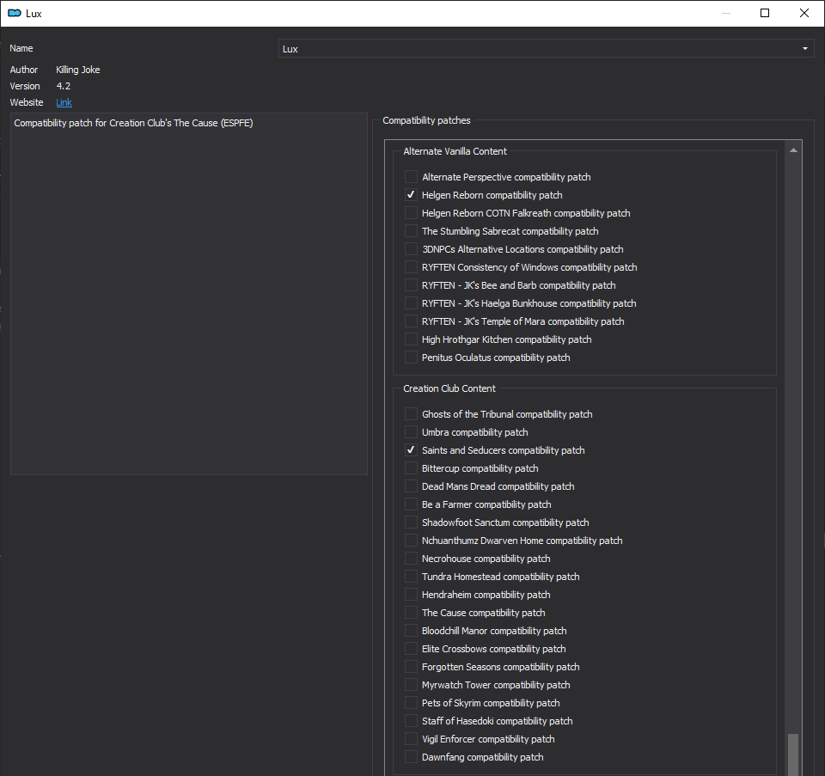The height and width of the screenshot is (776, 825).
Task: Click the patch description text area
Action: (189, 294)
